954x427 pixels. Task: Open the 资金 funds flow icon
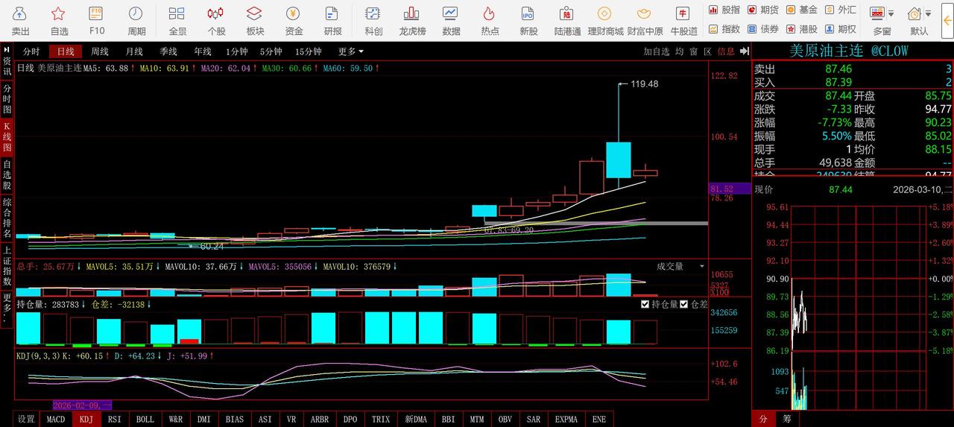point(294,21)
